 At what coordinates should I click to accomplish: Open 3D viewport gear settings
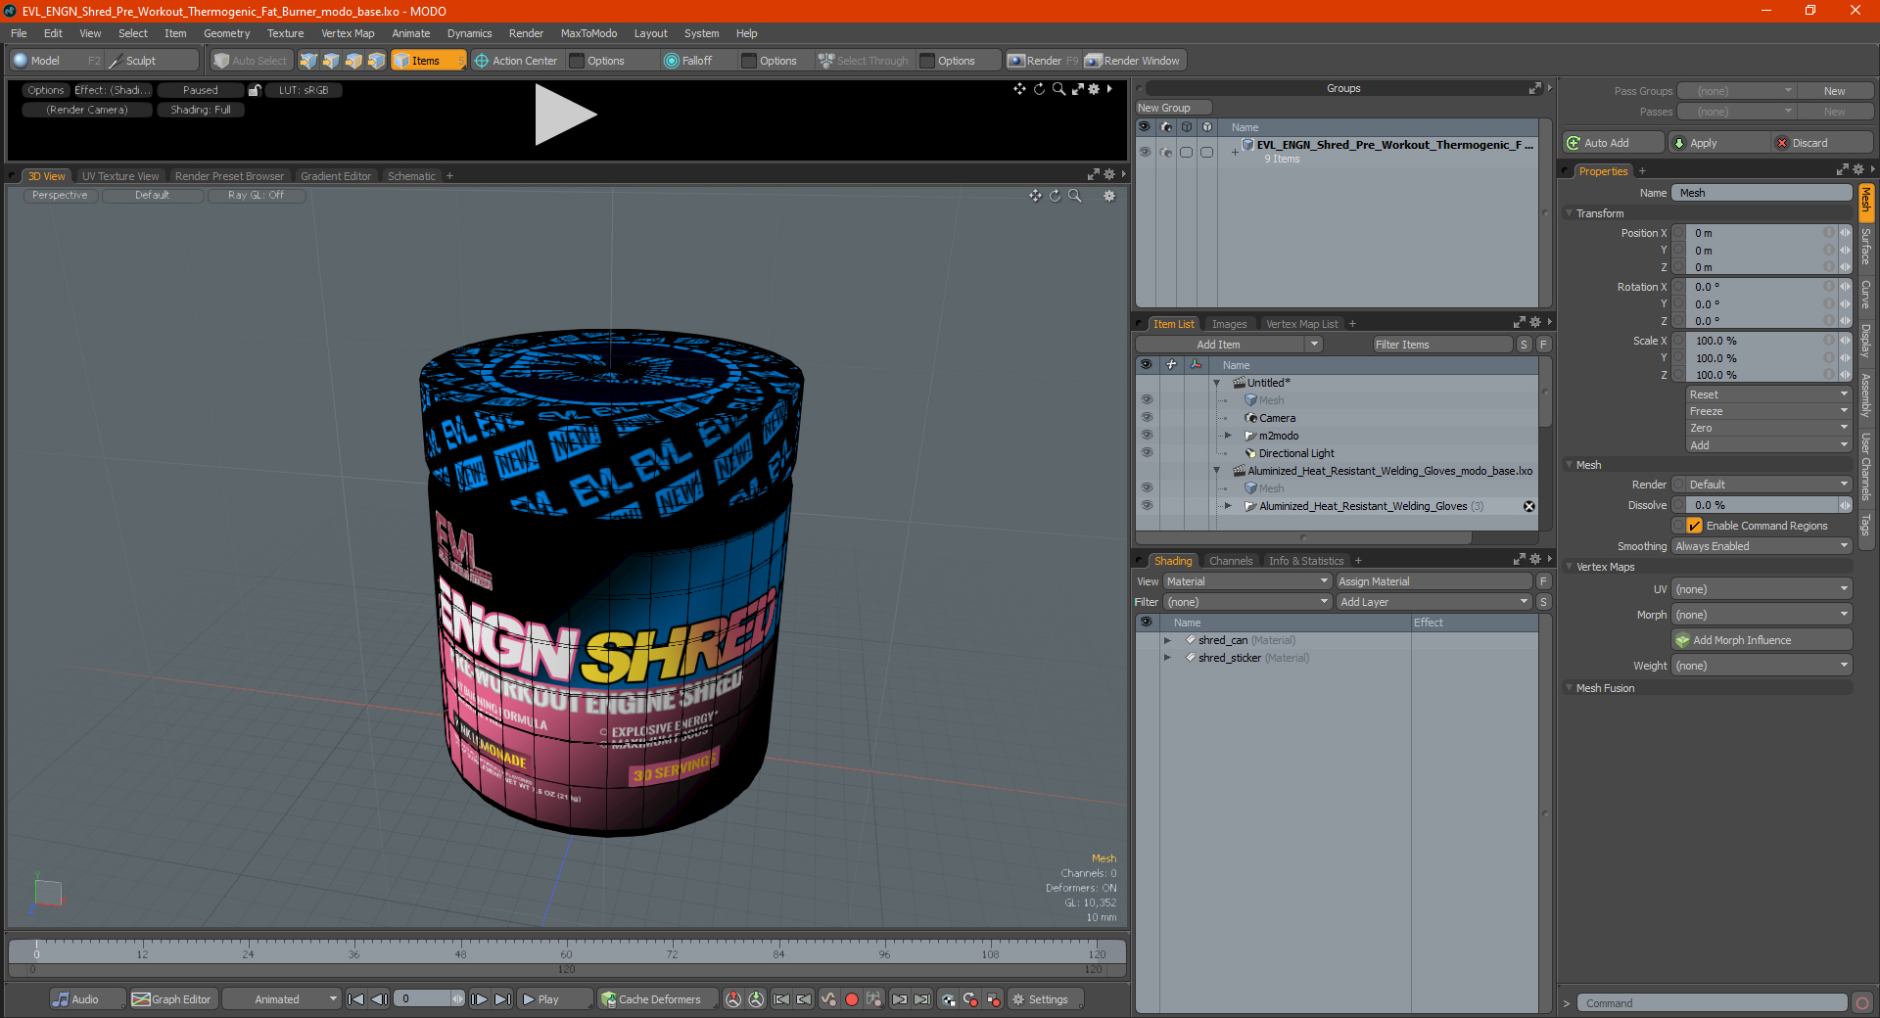pos(1109,196)
